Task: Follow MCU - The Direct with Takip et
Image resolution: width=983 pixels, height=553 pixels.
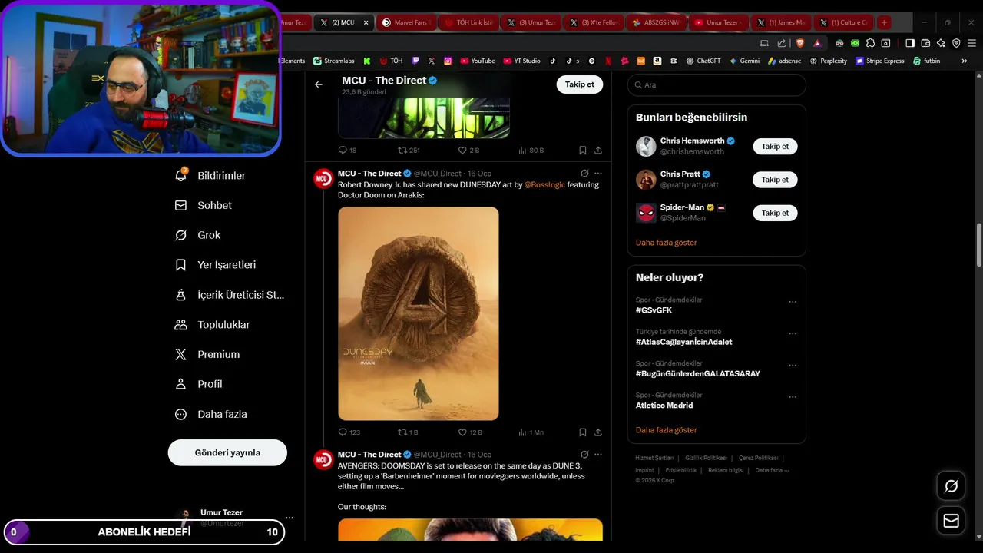Action: coord(580,84)
